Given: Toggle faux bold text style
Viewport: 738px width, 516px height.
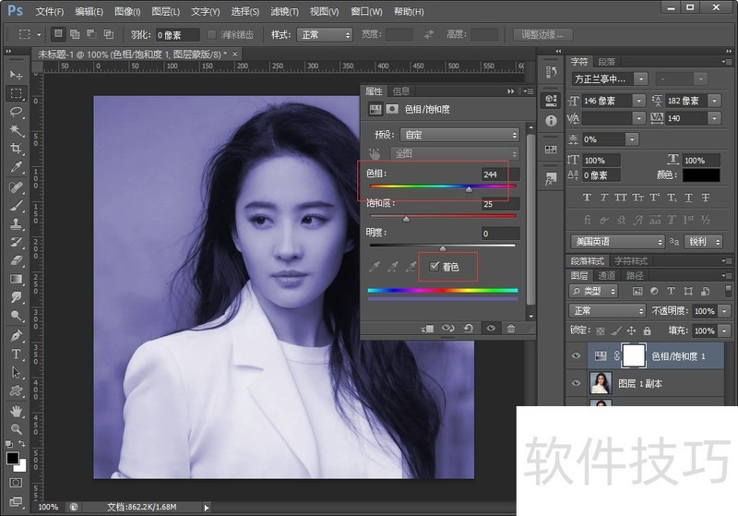Looking at the screenshot, I should 587,198.
